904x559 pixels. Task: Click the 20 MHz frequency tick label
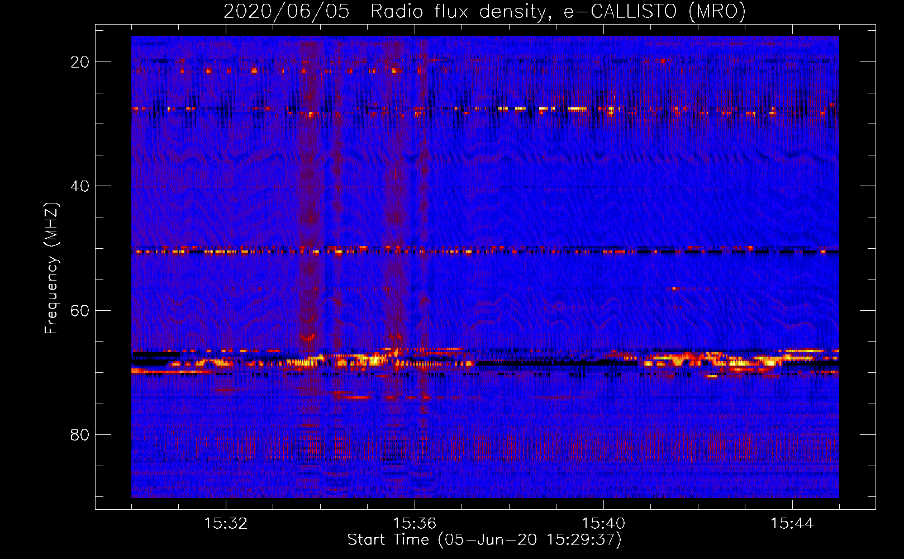click(80, 62)
